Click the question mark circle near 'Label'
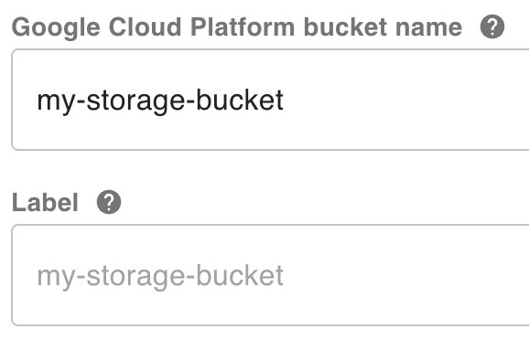This screenshot has height=340, width=529. (x=109, y=202)
